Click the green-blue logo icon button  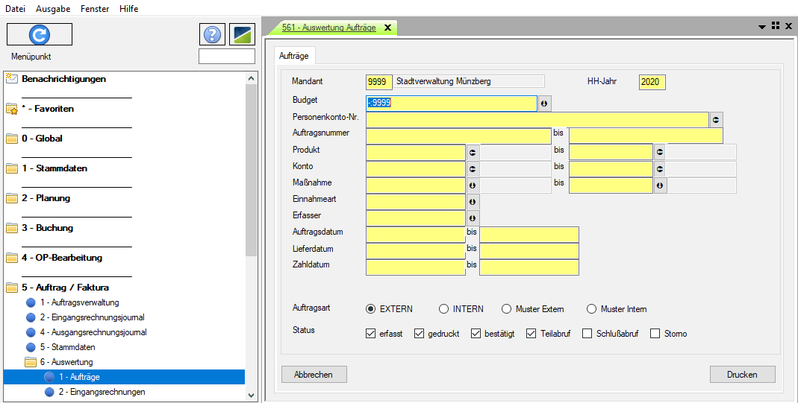tap(242, 34)
